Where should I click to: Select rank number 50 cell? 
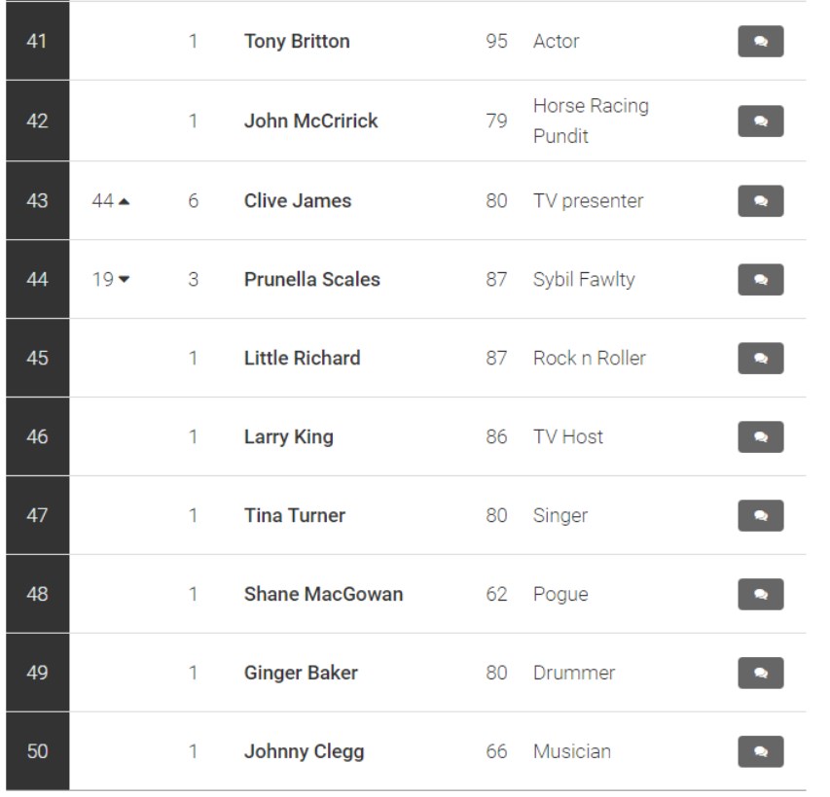tap(38, 751)
